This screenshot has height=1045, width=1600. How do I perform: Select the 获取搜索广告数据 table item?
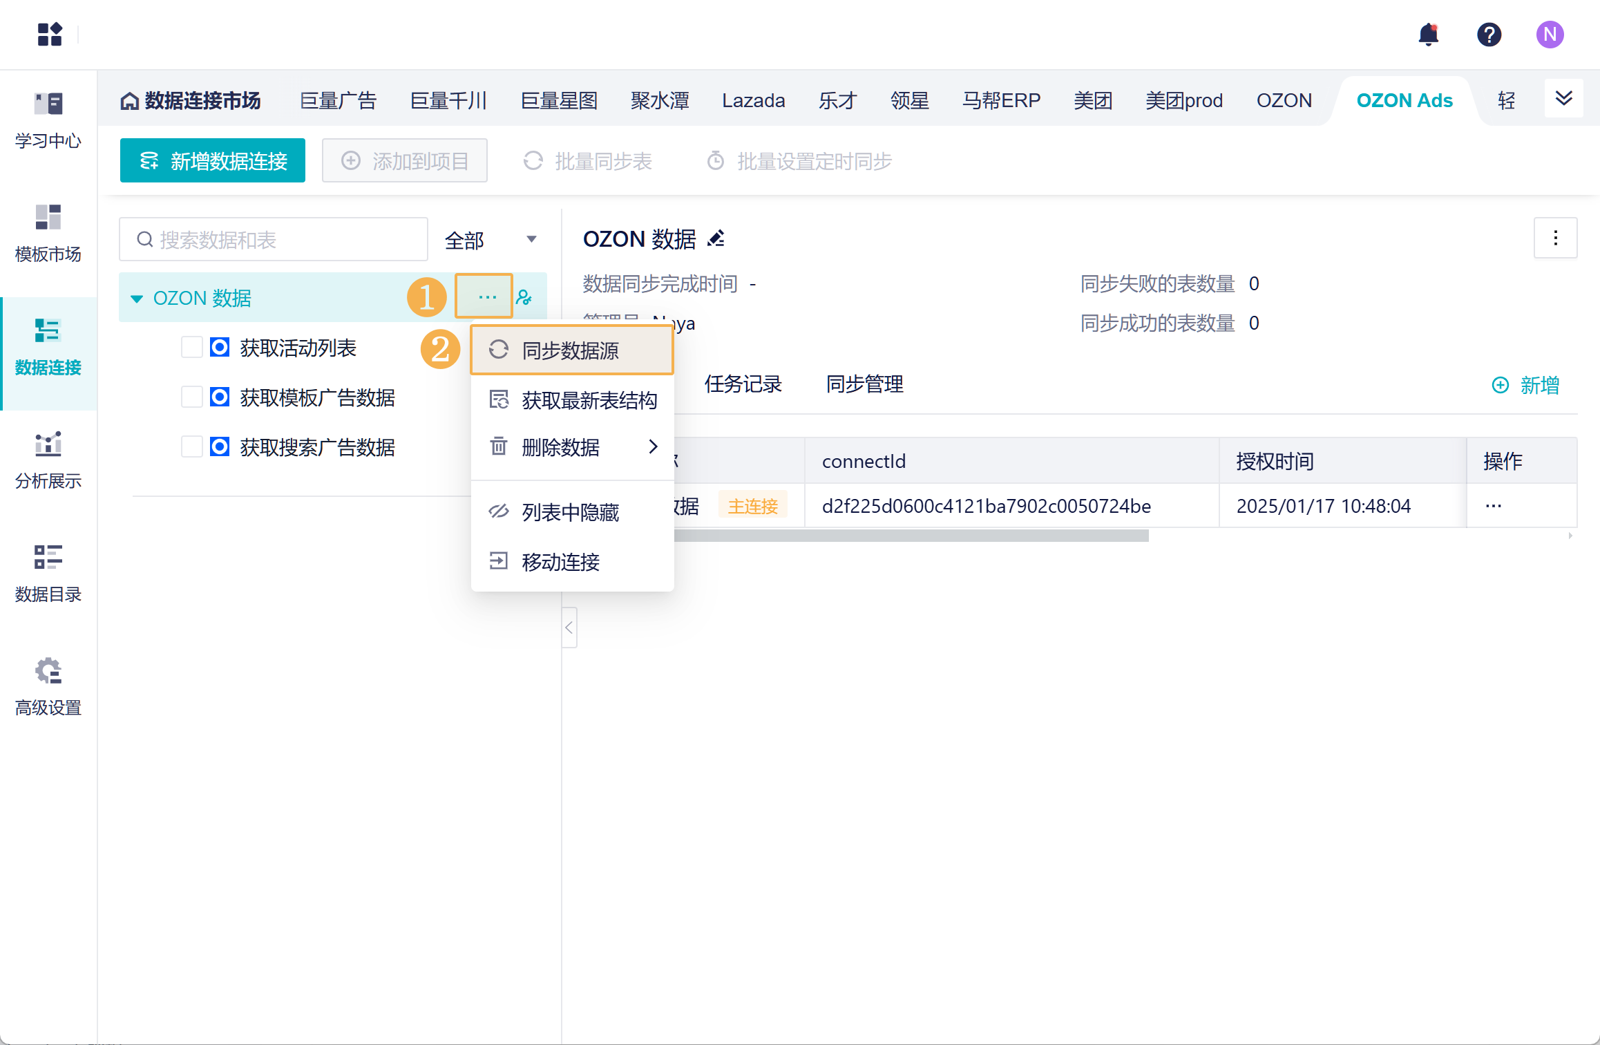pyautogui.click(x=318, y=447)
